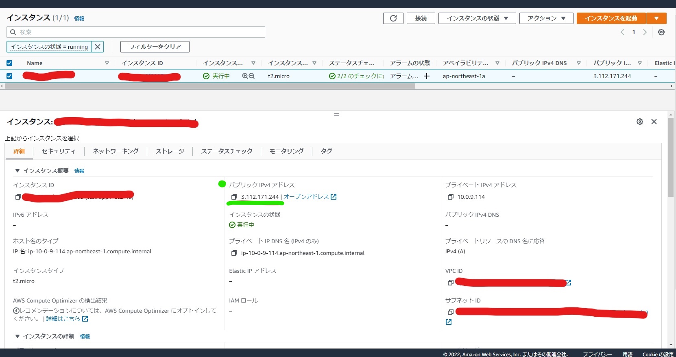Click the 2/2 status check cell
Screen dimensions: 676x357
pos(356,76)
